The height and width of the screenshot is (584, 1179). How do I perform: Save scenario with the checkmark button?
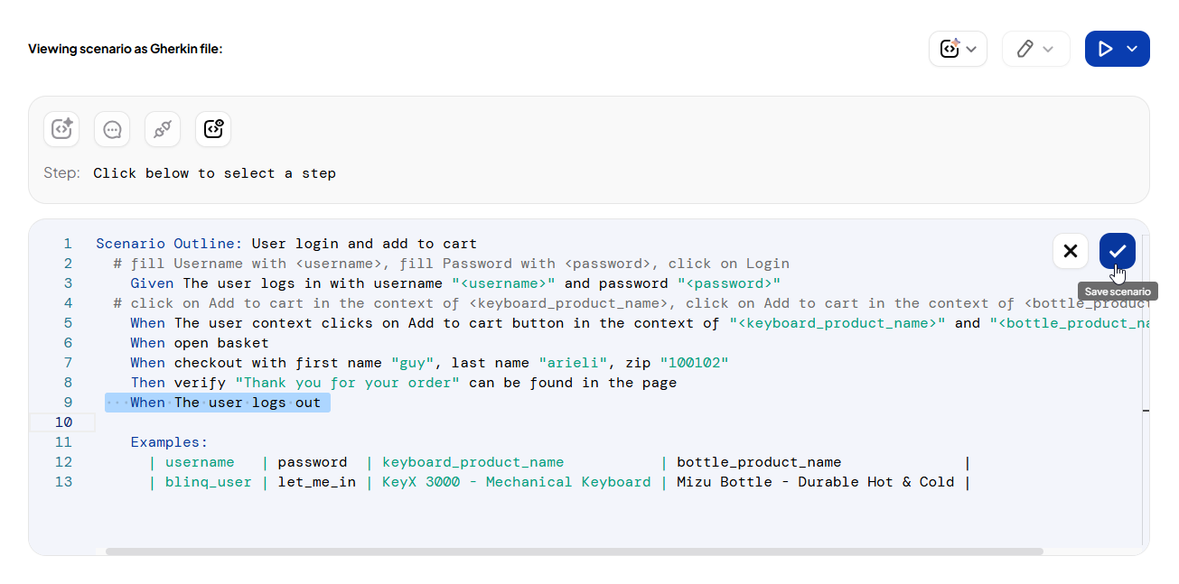pos(1118,251)
